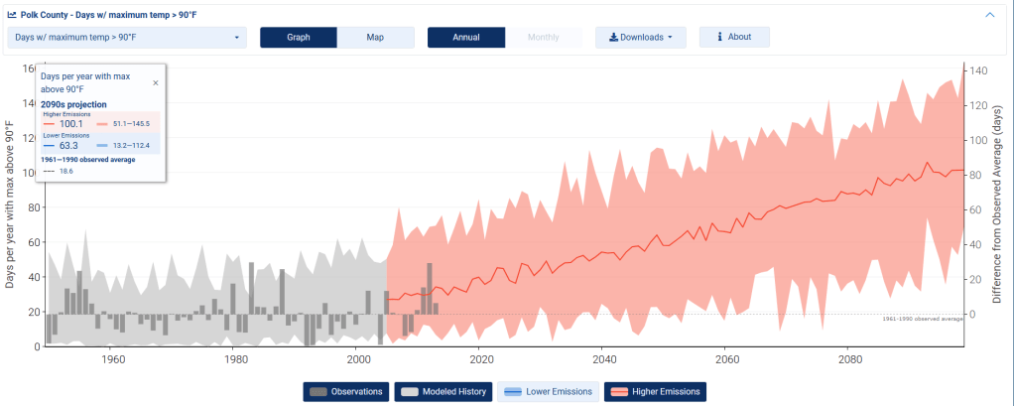
Task: Click the red Higher Emissions line marker in tooltip
Action: point(49,123)
